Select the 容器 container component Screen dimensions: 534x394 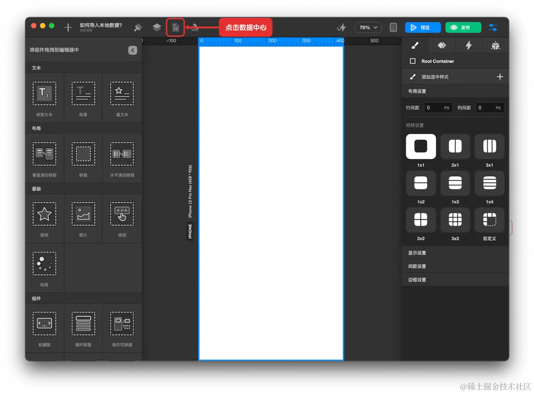pyautogui.click(x=83, y=158)
